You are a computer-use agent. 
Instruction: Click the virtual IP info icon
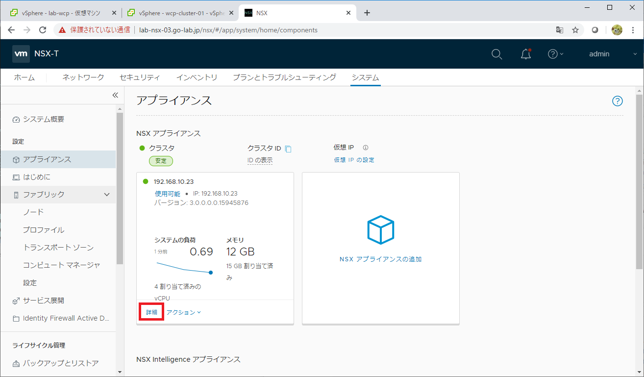[x=365, y=148]
